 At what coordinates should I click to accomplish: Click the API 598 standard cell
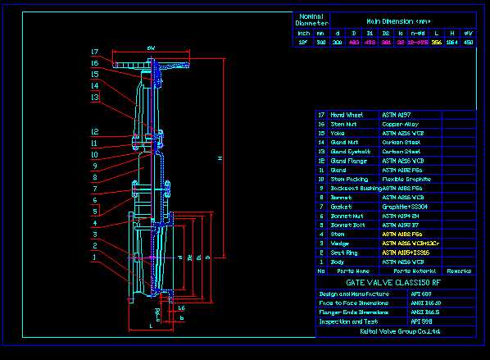pyautogui.click(x=421, y=321)
